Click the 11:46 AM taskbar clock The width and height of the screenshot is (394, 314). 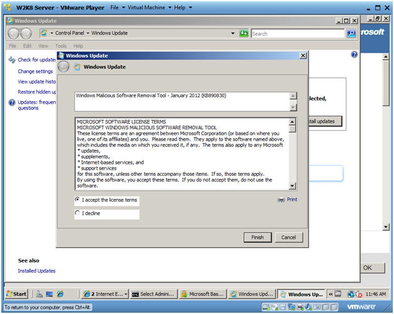point(376,294)
